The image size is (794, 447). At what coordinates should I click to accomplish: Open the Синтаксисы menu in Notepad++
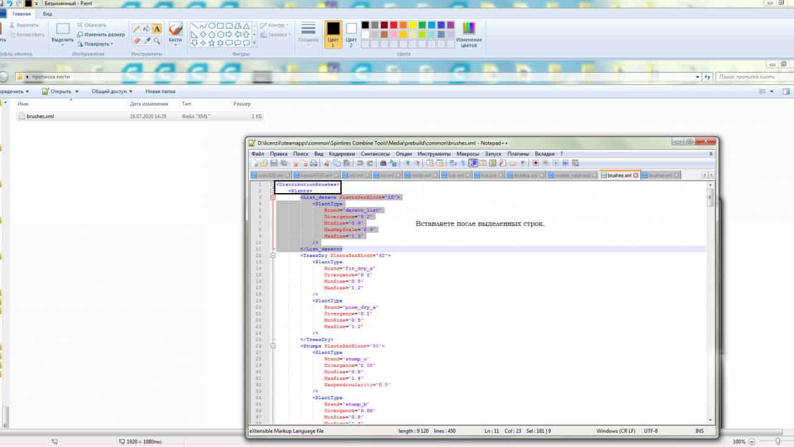tap(375, 153)
